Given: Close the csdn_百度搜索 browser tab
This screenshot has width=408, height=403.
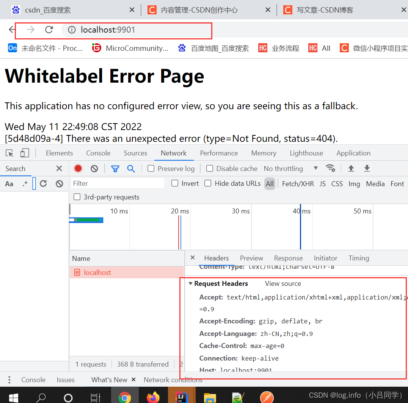Looking at the screenshot, I should point(132,10).
